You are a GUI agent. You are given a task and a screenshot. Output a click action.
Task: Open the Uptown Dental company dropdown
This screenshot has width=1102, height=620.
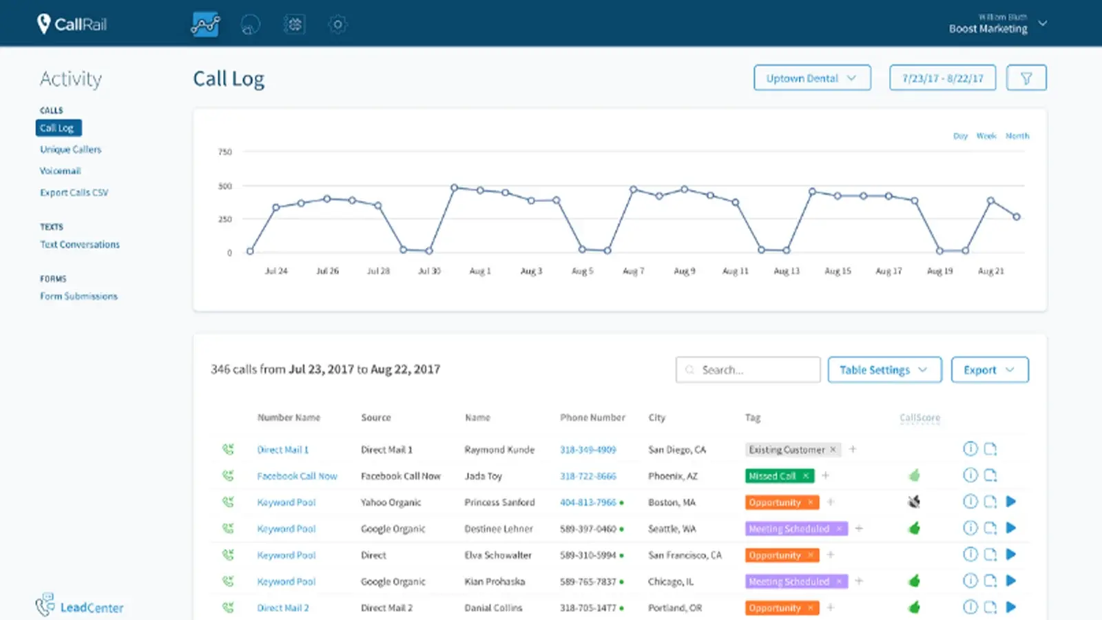pos(812,78)
